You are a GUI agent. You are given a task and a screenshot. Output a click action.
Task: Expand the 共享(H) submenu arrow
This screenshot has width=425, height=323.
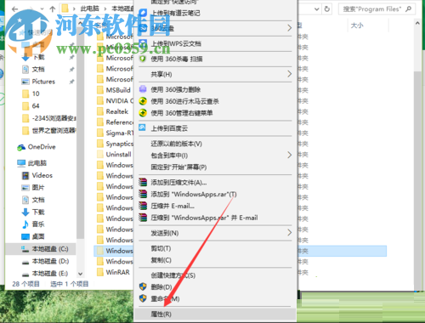point(289,74)
